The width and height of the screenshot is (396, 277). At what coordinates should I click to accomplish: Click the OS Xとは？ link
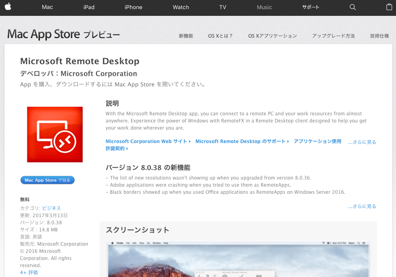(220, 36)
